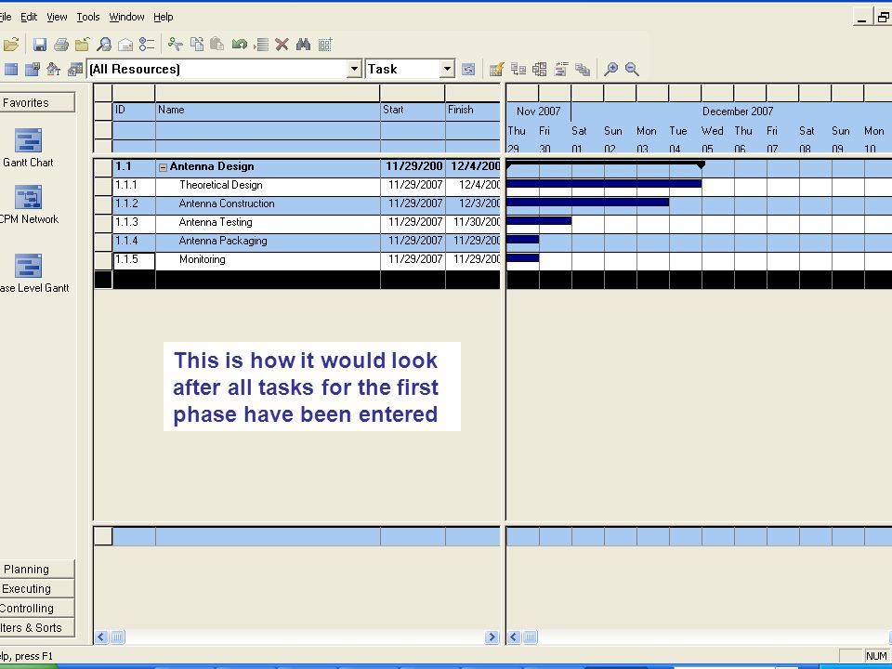Image resolution: width=892 pixels, height=669 pixels.
Task: Open the Window menu
Action: point(127,17)
